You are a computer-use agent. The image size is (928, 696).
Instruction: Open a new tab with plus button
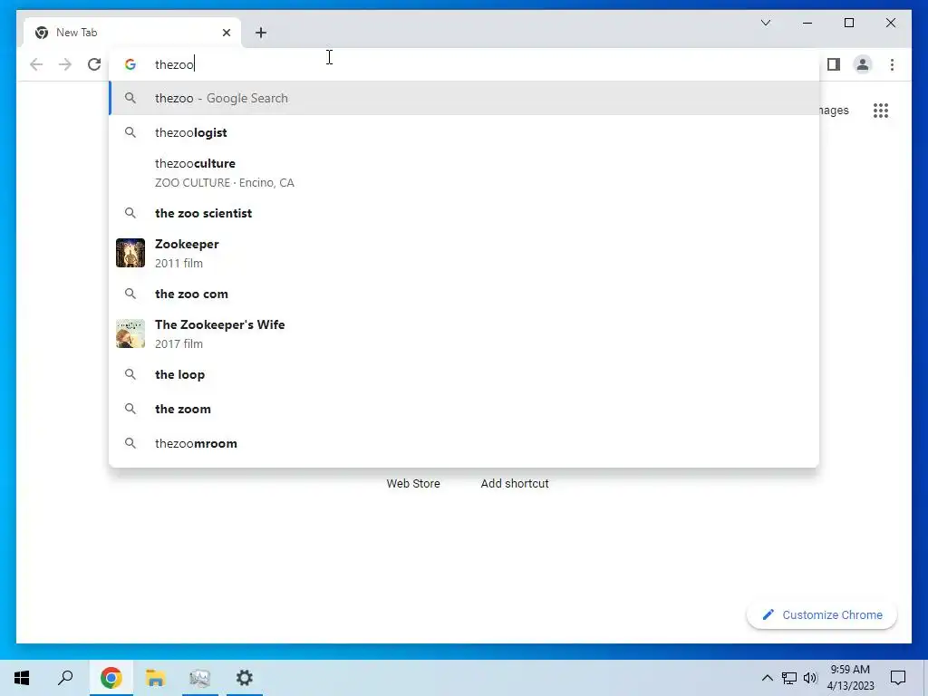261,33
